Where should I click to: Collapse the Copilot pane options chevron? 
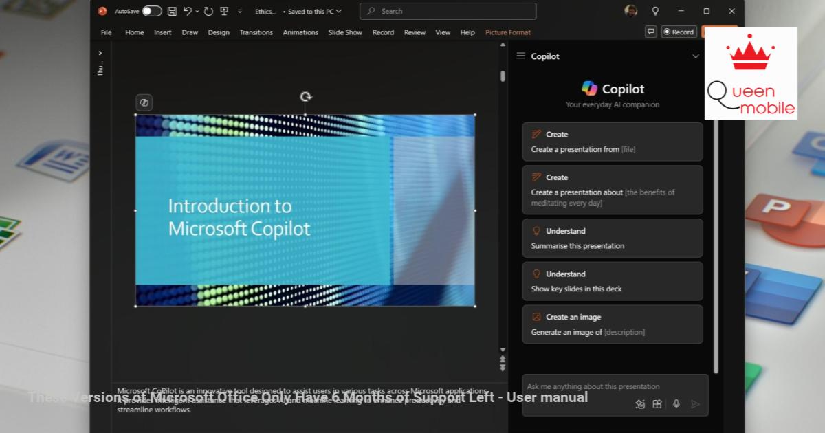coord(695,56)
